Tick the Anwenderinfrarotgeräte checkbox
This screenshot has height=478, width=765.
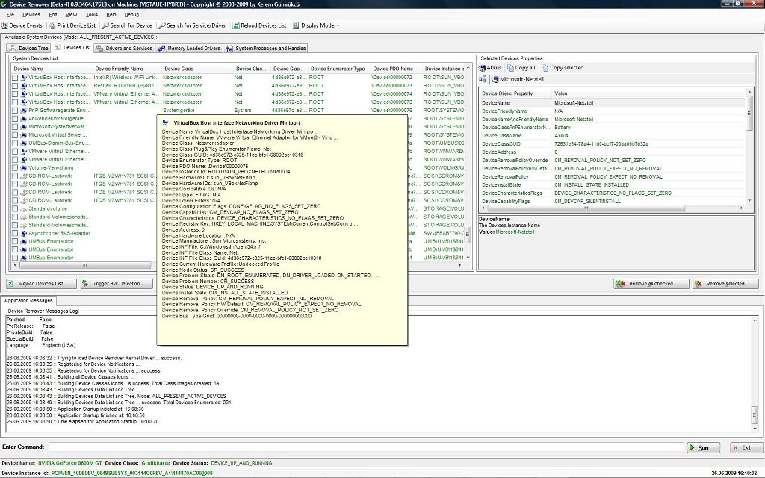point(15,119)
